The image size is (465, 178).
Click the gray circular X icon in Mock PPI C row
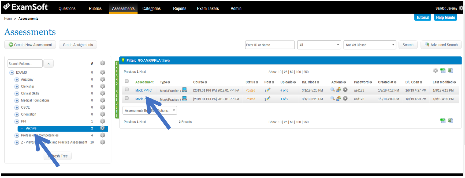point(345,90)
